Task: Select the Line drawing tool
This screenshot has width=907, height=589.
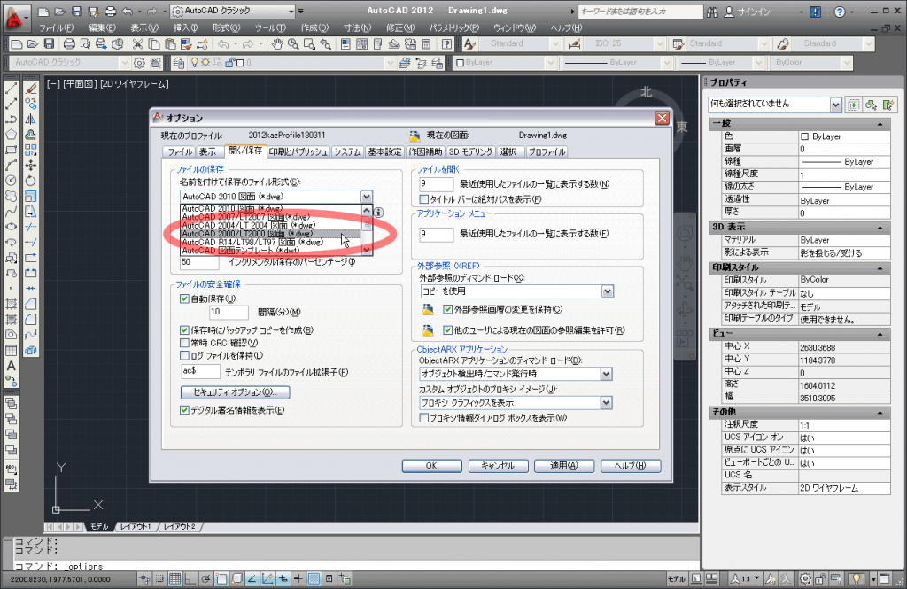Action: pyautogui.click(x=11, y=88)
